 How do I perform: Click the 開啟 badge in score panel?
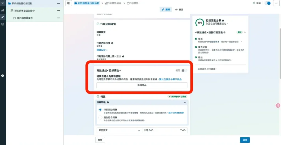tap(239, 32)
